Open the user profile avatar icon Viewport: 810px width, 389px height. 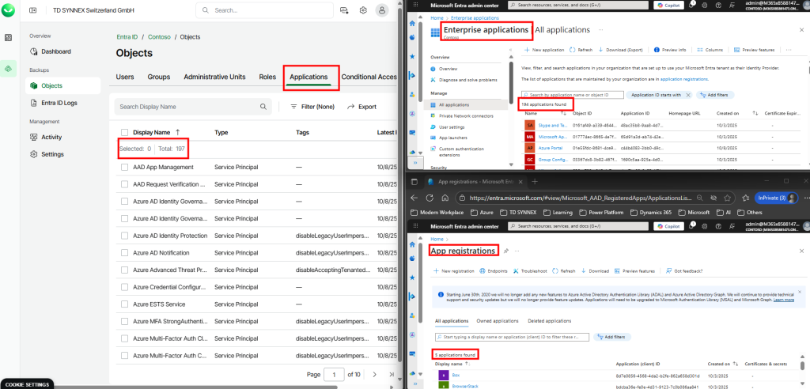[383, 10]
